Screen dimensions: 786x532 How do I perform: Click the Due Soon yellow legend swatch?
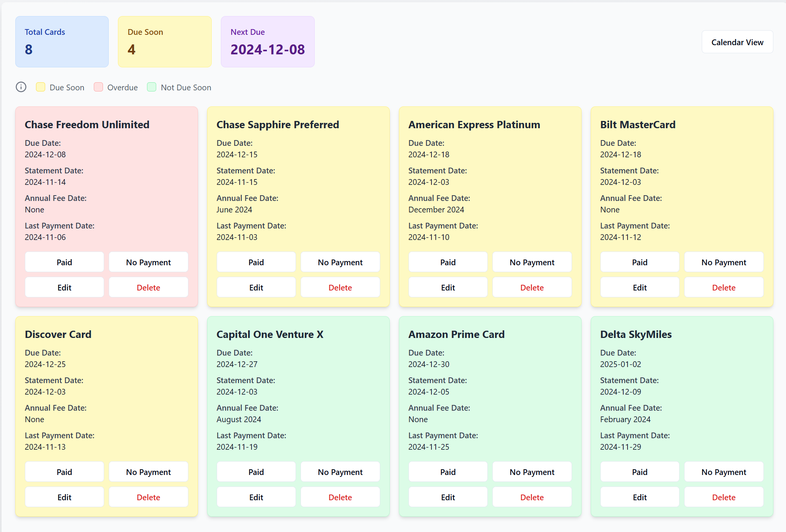tap(41, 87)
